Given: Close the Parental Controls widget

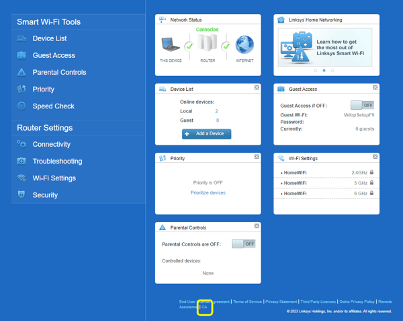Looking at the screenshot, I should (257, 226).
